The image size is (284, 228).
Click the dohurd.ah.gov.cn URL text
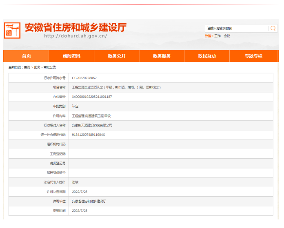point(75,36)
